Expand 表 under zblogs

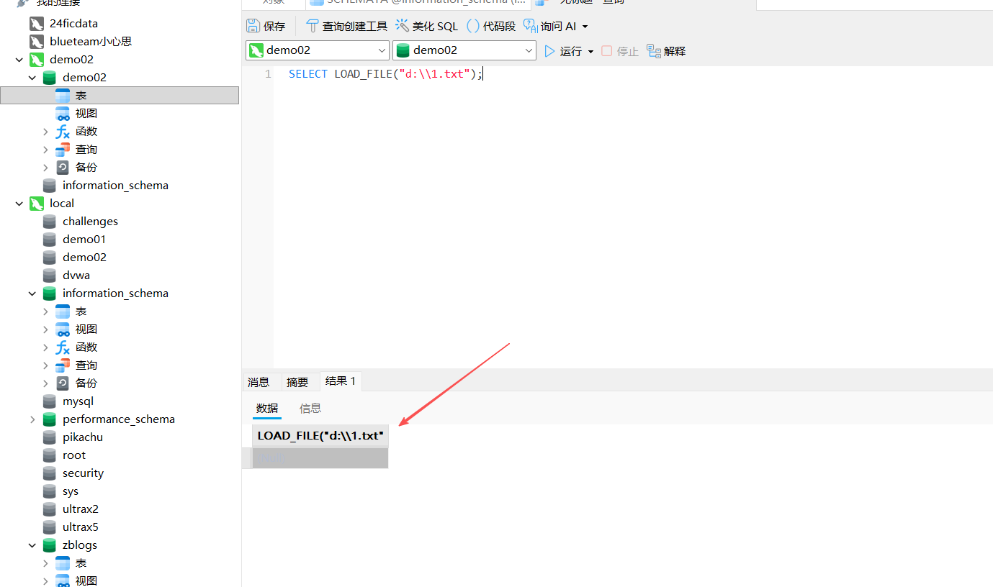pos(45,563)
